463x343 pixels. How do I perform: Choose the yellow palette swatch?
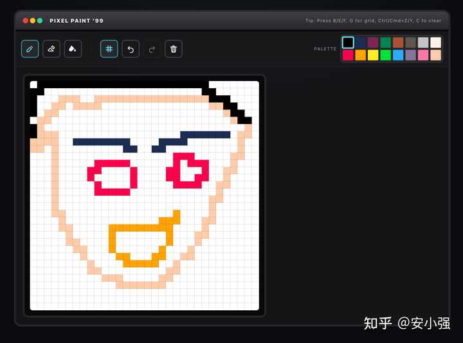click(373, 55)
